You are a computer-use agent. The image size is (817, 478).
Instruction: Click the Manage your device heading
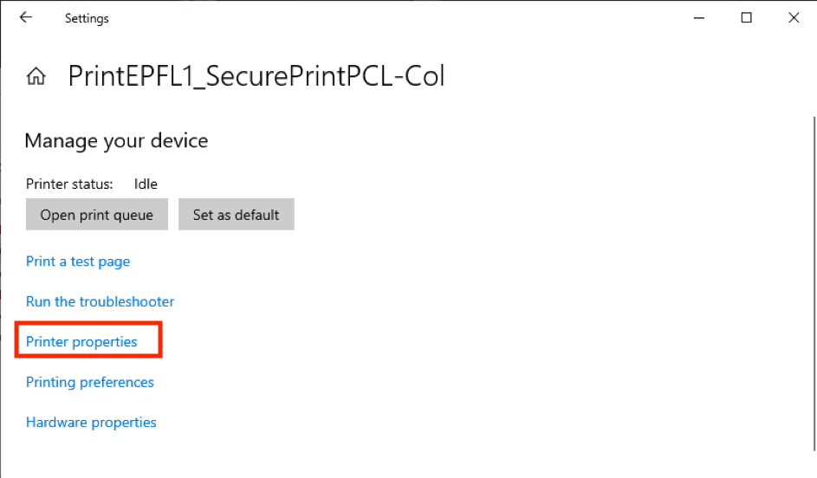point(116,140)
